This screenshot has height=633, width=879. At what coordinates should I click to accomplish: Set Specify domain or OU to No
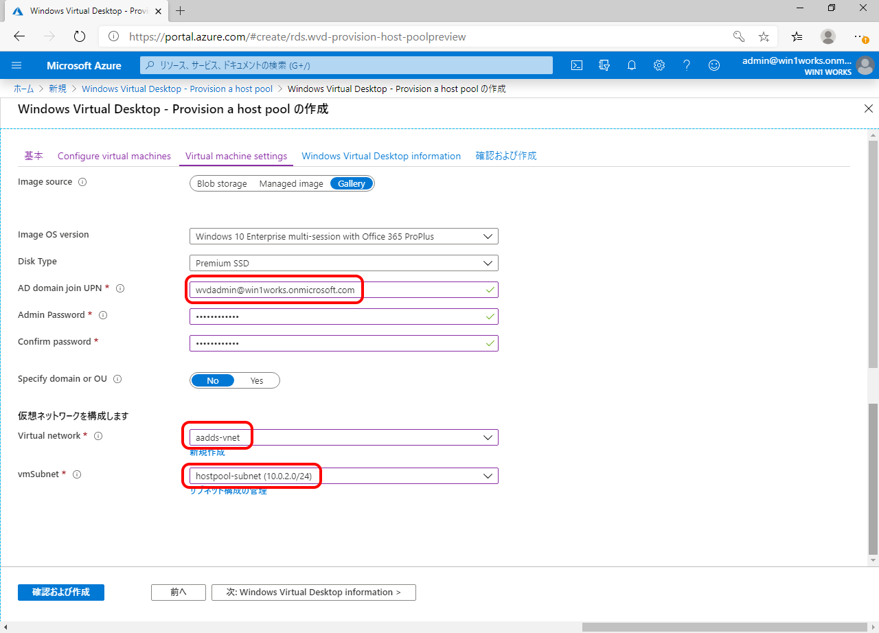[213, 380]
